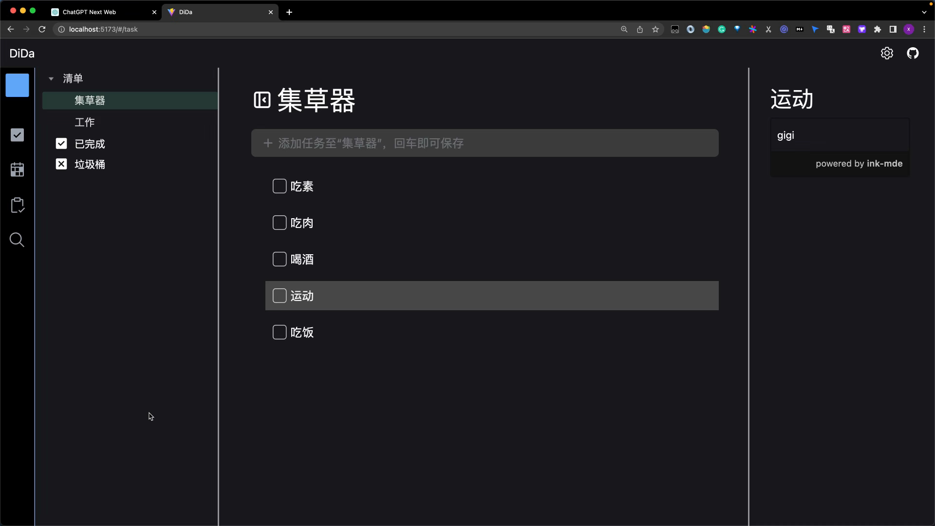Open the clipboard summary sidebar icon
The image size is (935, 526).
click(x=18, y=205)
